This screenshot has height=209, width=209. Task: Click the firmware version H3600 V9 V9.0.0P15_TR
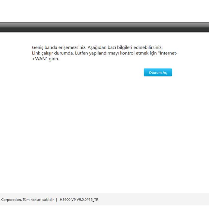coord(79,199)
